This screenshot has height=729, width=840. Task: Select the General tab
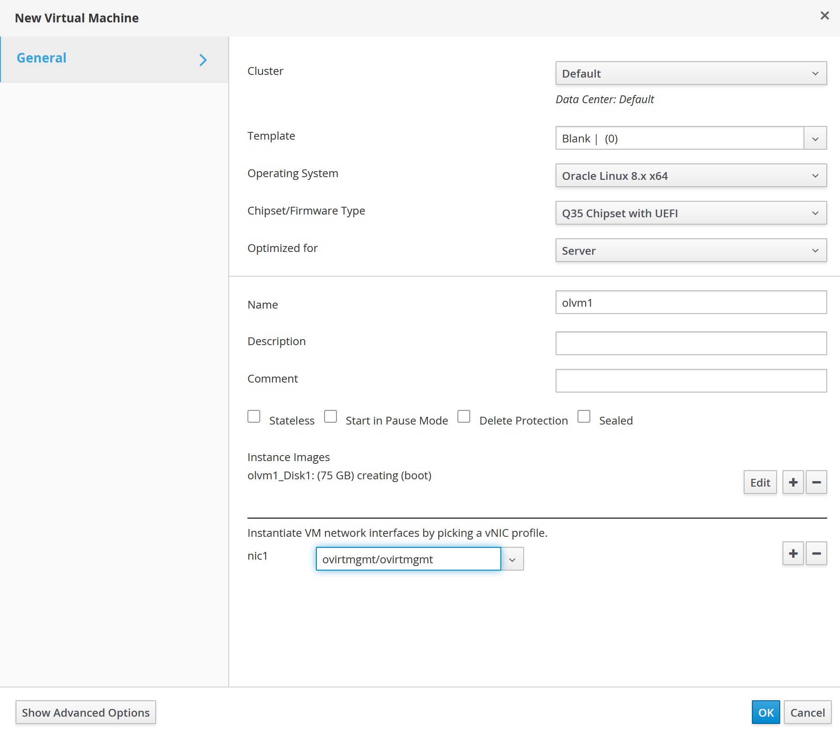pos(41,58)
